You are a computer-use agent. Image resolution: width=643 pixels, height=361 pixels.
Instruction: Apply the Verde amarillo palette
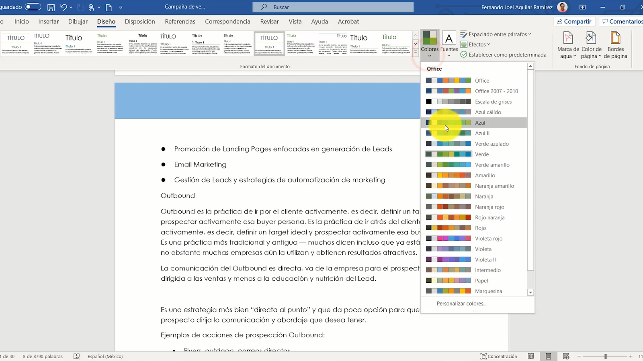coord(474,165)
